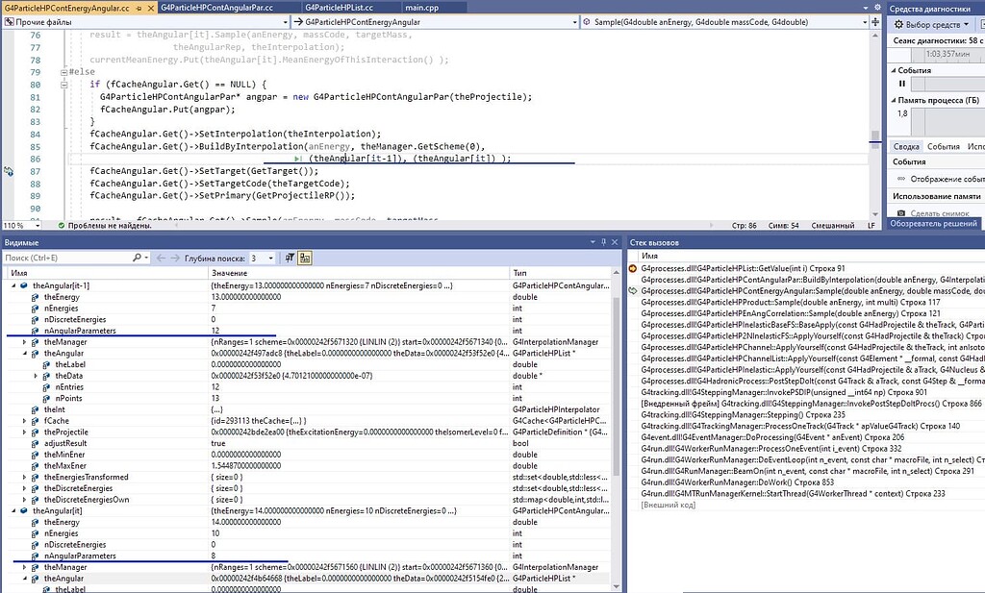Click the sort icon in the Видимые toolbar
The image size is (985, 593).
[290, 256]
